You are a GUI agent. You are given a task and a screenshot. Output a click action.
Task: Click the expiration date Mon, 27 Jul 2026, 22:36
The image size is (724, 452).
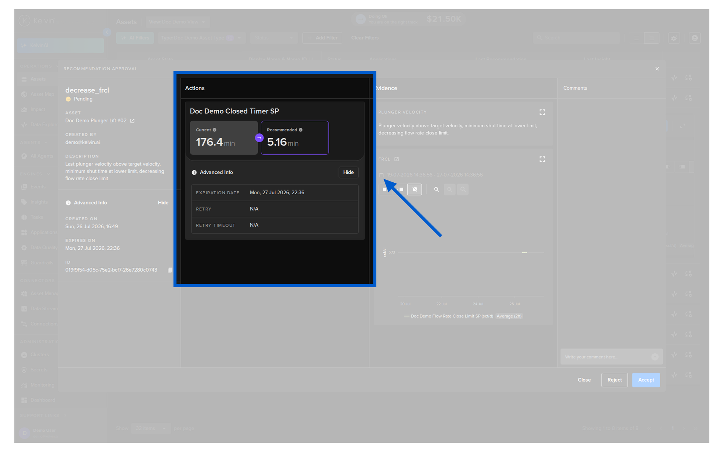pyautogui.click(x=277, y=192)
